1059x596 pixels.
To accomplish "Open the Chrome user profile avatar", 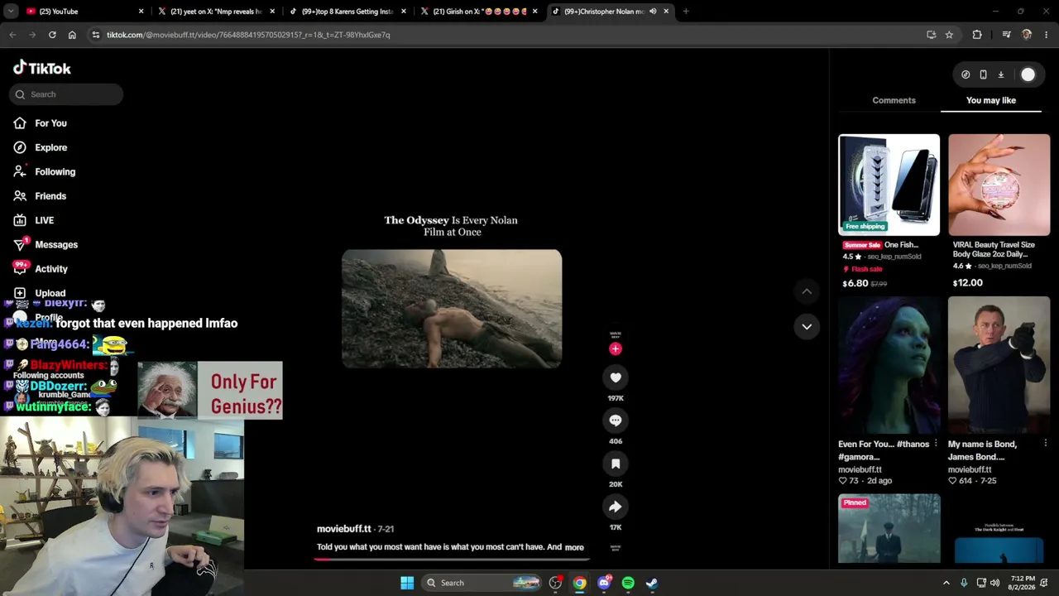I will point(1027,35).
